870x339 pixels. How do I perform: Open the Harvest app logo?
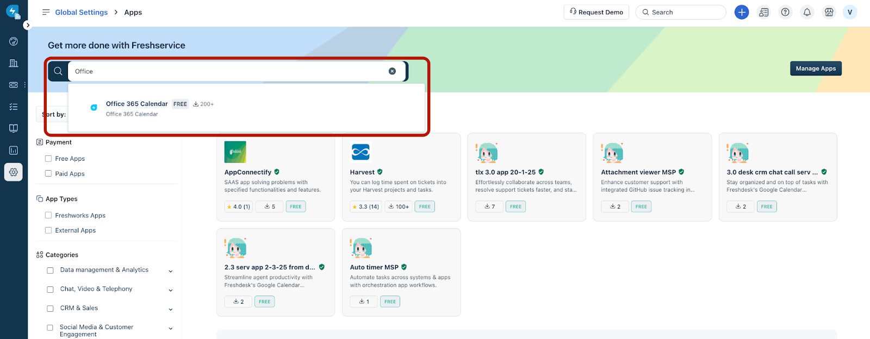pyautogui.click(x=361, y=152)
